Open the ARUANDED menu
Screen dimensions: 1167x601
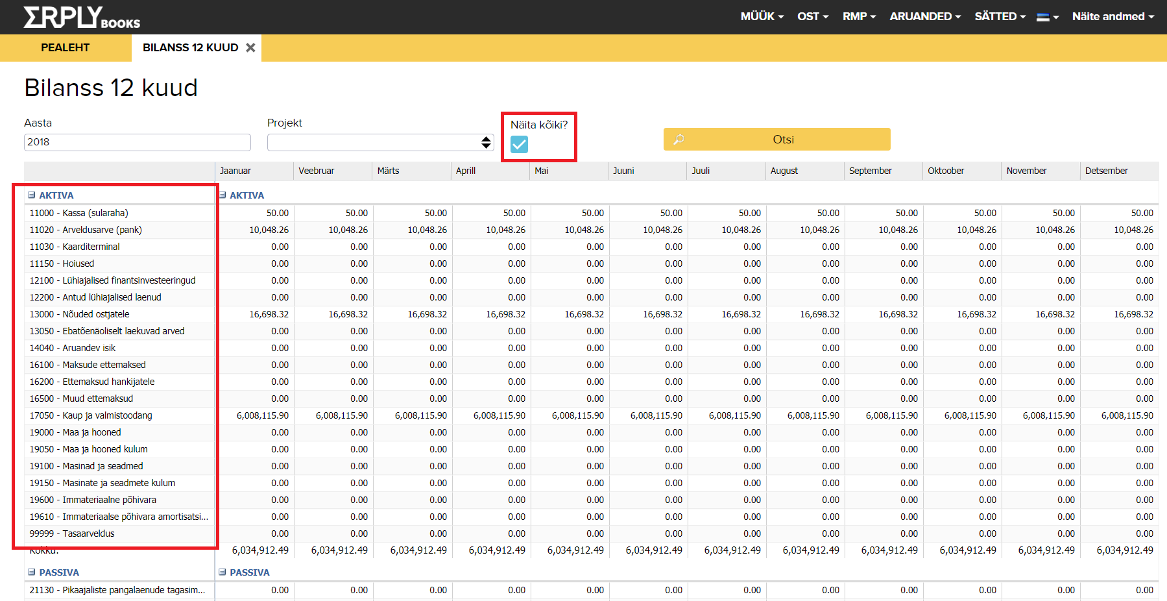[924, 17]
